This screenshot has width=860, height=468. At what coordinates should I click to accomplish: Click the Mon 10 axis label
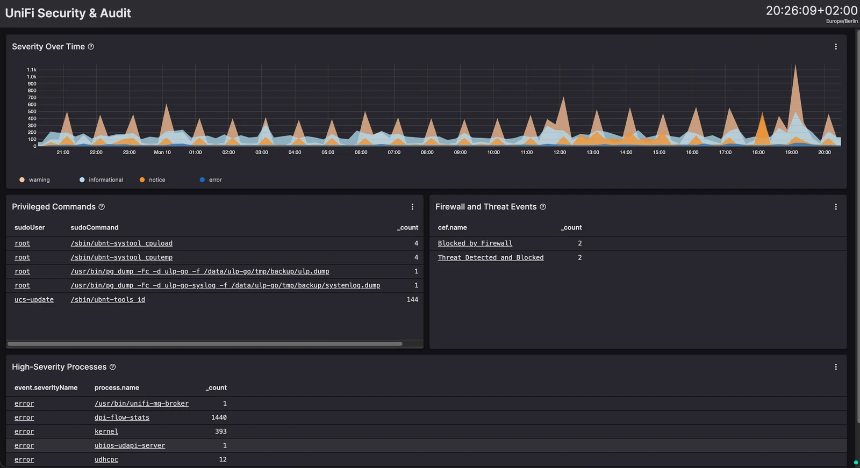point(162,153)
